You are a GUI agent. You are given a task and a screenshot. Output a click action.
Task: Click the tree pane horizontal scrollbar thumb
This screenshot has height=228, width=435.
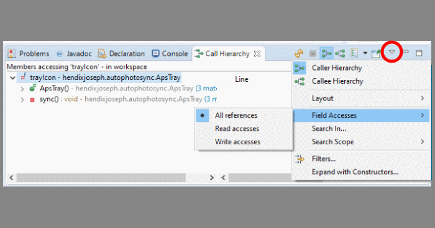point(101,178)
